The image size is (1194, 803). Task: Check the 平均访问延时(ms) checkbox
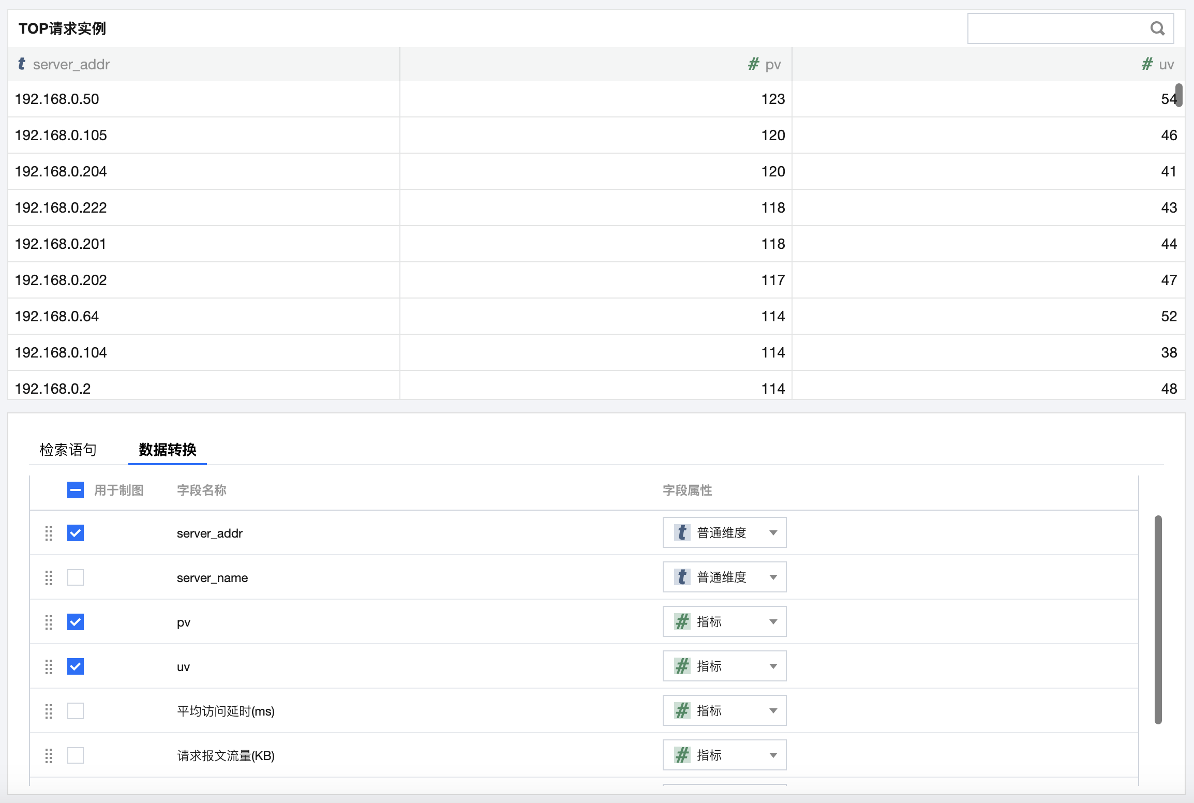pyautogui.click(x=76, y=711)
